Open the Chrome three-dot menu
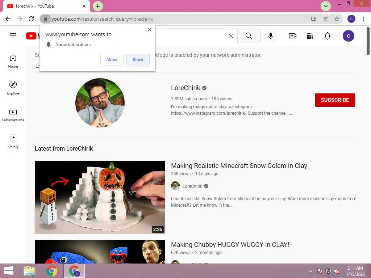This screenshot has height=278, width=371. pos(363,19)
